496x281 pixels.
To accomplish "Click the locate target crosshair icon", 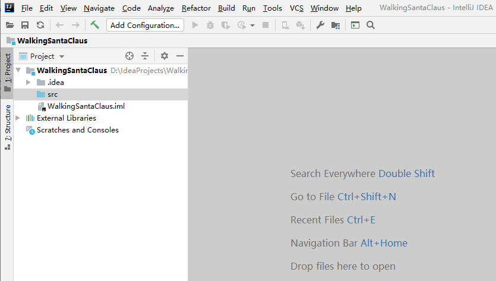I will (129, 56).
